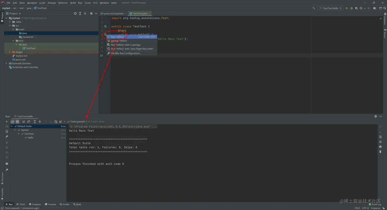387x210 pixels.
Task: Rerun tests with the Run panel green play icon
Action: 7,122
